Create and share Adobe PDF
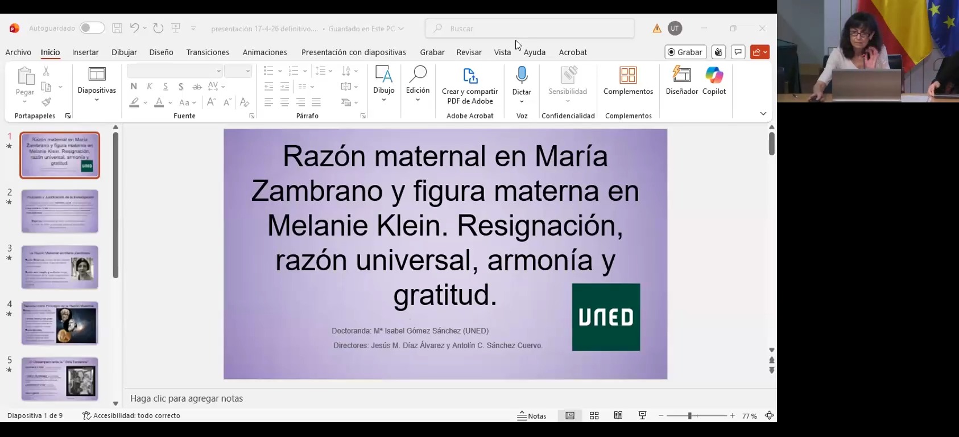The width and height of the screenshot is (959, 437). click(x=470, y=86)
